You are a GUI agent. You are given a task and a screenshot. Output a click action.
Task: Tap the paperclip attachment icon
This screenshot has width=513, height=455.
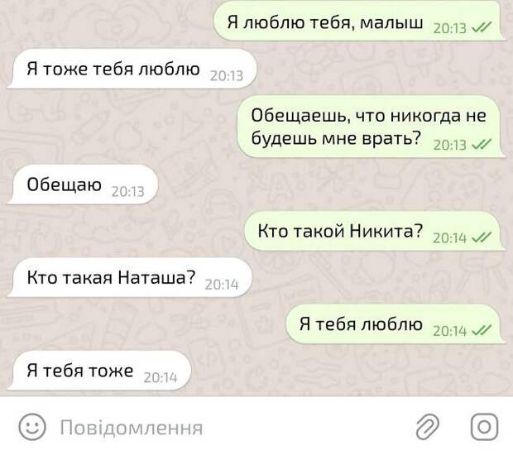point(428,427)
